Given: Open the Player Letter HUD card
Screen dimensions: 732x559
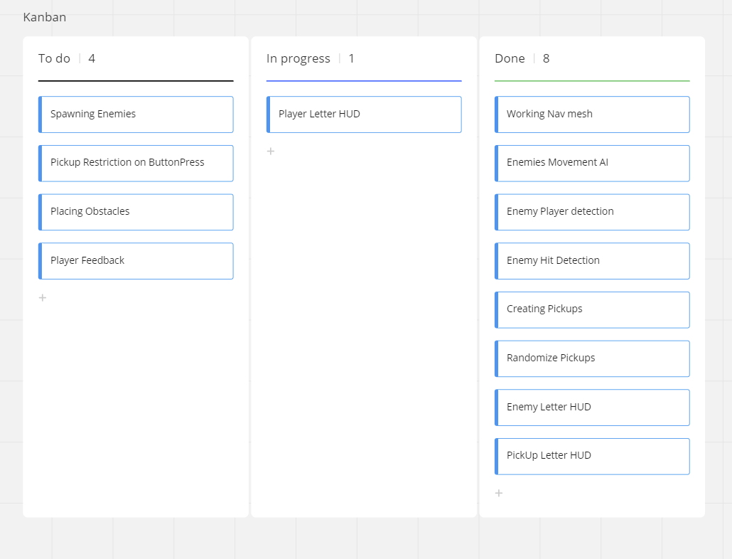Looking at the screenshot, I should click(x=364, y=115).
